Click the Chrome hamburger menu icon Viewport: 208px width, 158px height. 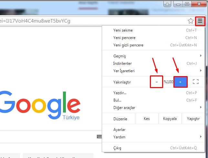(200, 21)
